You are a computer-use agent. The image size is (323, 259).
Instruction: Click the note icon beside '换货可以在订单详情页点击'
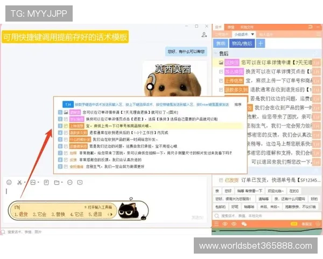coord(221,72)
